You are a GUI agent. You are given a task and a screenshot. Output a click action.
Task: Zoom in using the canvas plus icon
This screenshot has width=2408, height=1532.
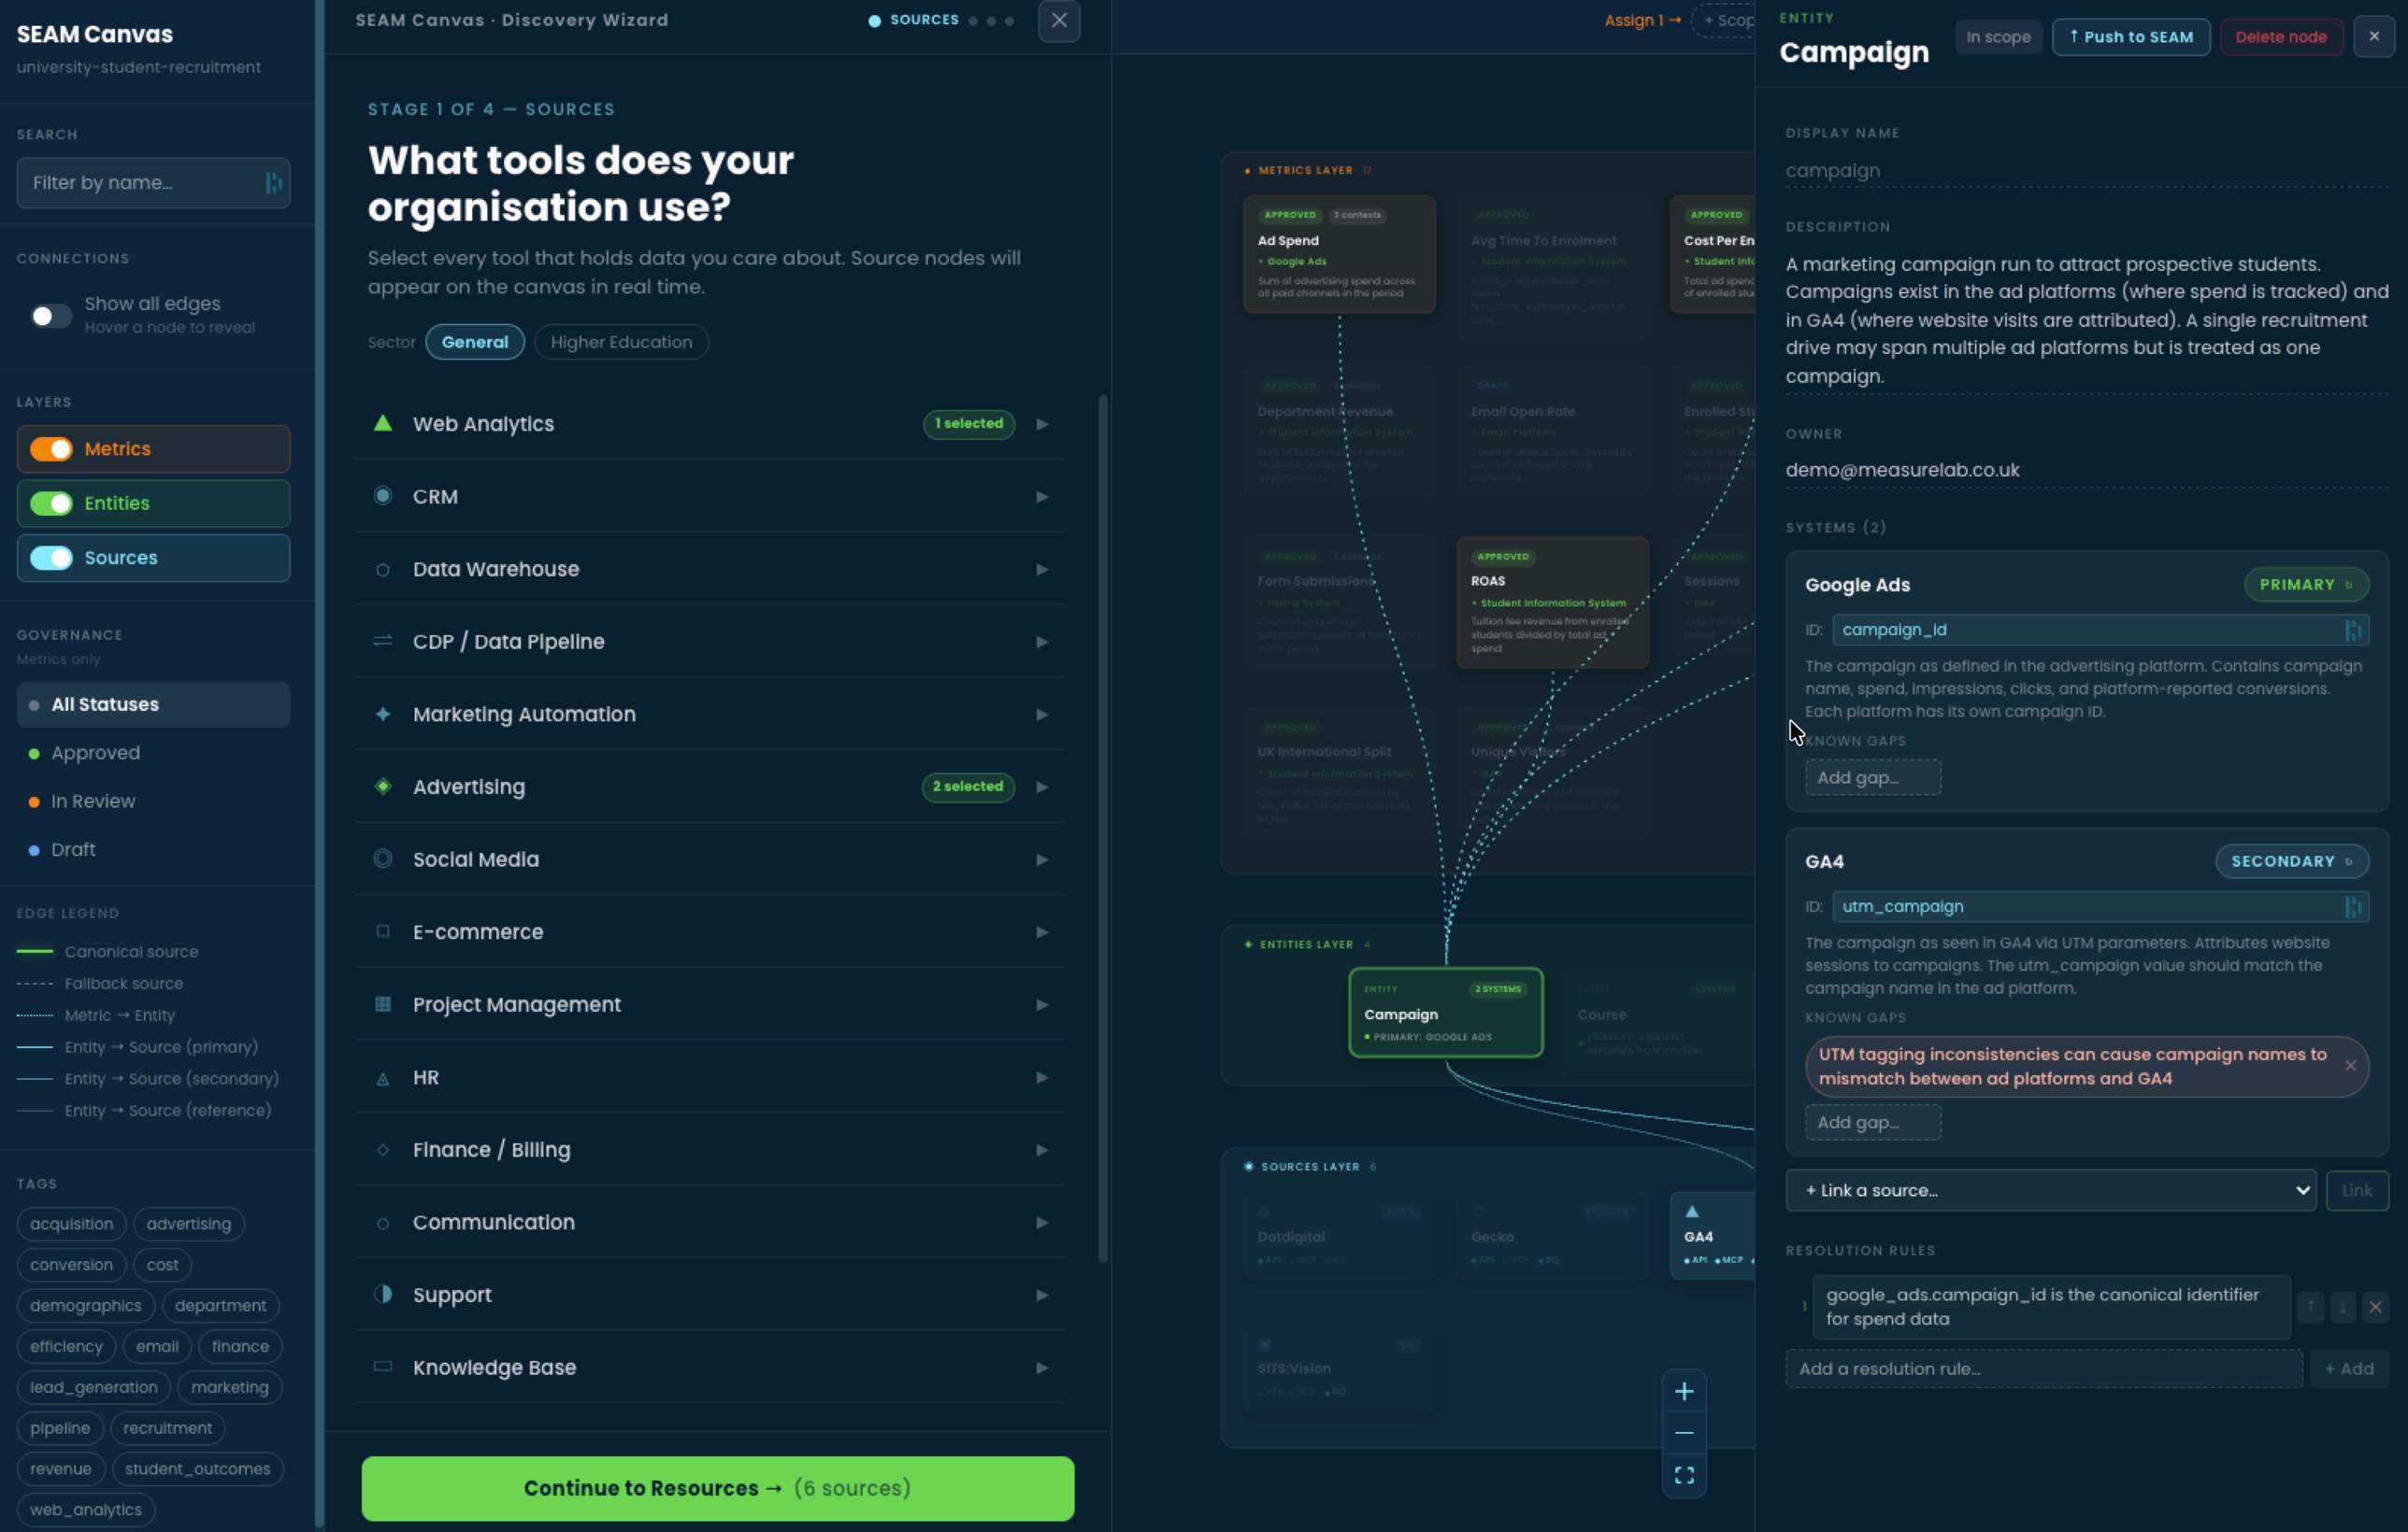(x=1684, y=1390)
